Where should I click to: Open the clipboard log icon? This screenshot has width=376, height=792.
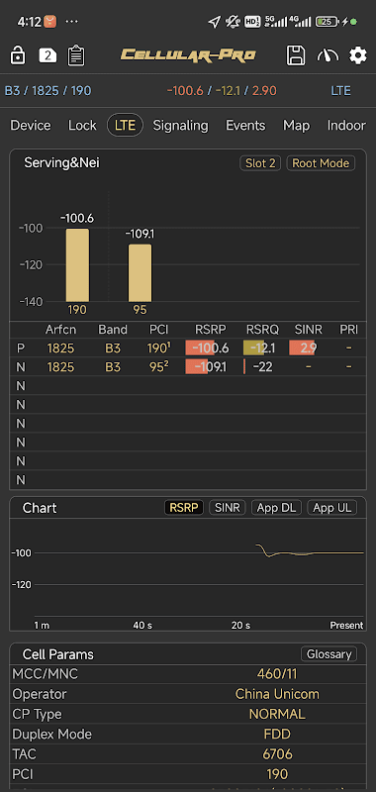pyautogui.click(x=76, y=55)
